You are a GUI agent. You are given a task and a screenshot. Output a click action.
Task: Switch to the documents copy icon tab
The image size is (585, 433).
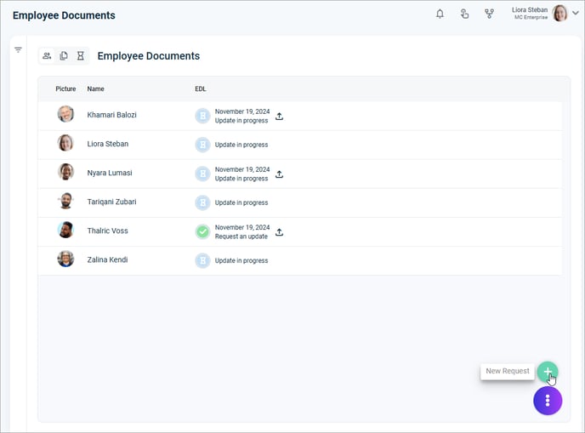click(x=64, y=56)
